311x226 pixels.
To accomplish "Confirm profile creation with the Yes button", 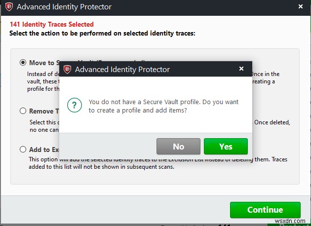I will pyautogui.click(x=226, y=146).
